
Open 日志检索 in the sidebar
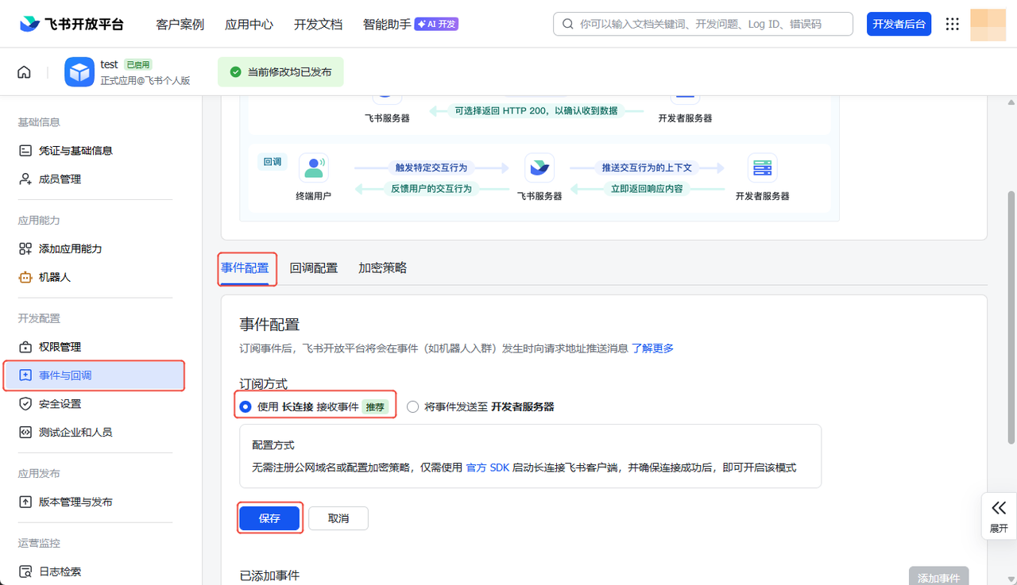(60, 572)
